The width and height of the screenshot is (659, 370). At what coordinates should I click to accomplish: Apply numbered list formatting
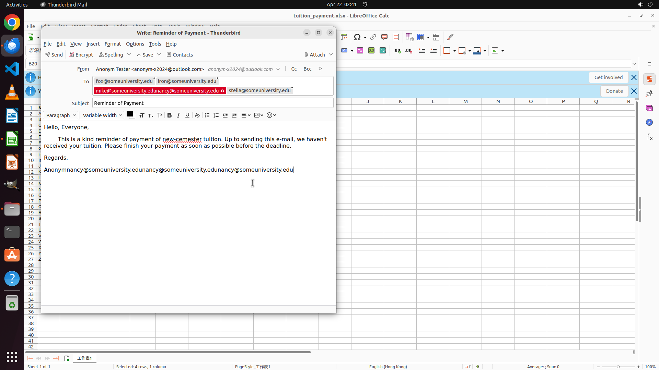(216, 115)
